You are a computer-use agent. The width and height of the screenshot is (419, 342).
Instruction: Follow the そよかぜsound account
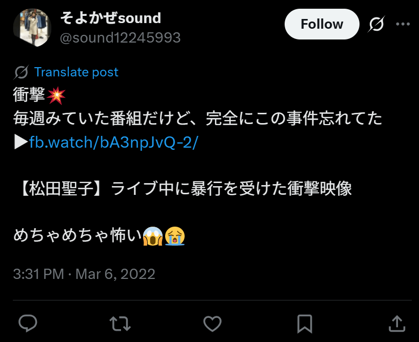(322, 24)
